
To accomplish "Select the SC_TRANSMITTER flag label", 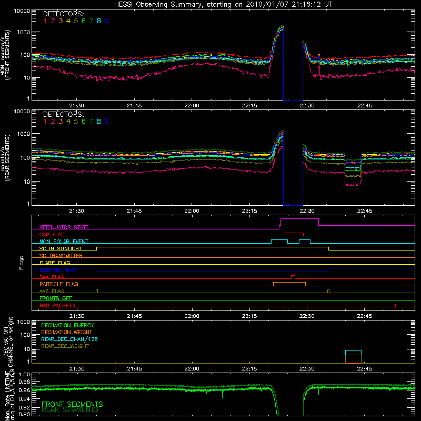I will pos(61,256).
